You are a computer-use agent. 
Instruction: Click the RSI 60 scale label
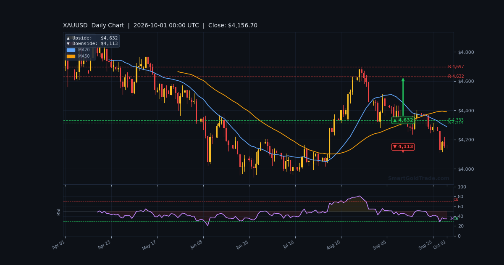(460, 207)
